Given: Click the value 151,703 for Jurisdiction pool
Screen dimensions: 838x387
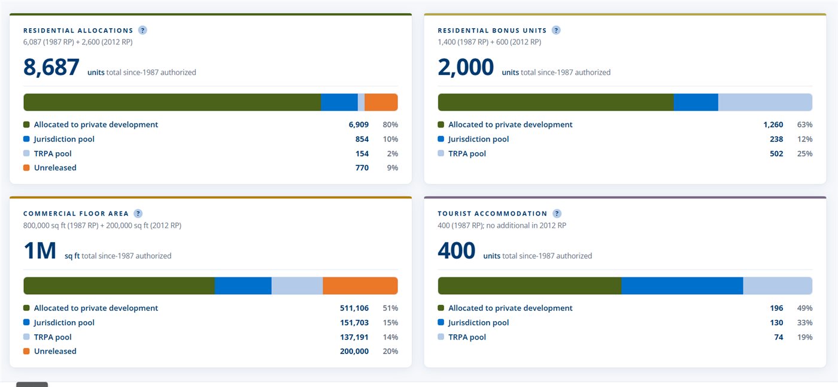Looking at the screenshot, I should (x=354, y=322).
